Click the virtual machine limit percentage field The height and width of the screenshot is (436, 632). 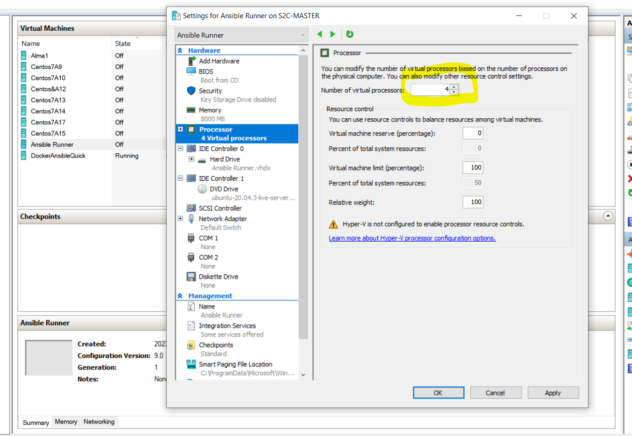coord(473,168)
